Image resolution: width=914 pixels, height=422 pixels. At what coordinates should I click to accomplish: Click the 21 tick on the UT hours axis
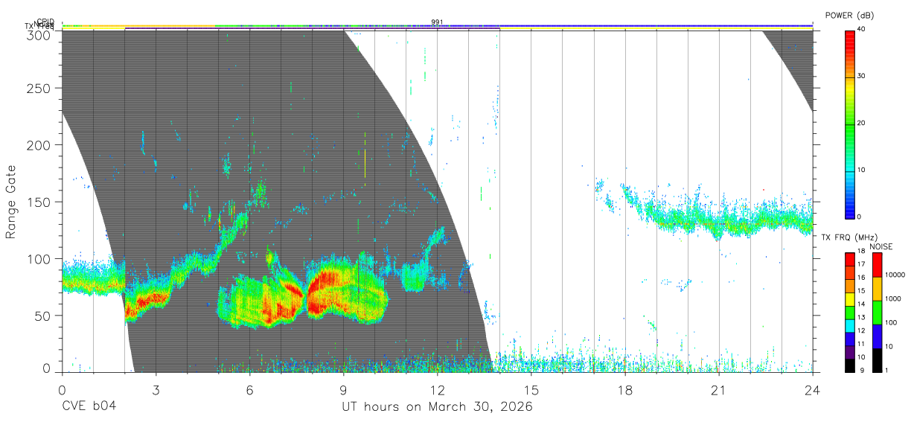719,390
